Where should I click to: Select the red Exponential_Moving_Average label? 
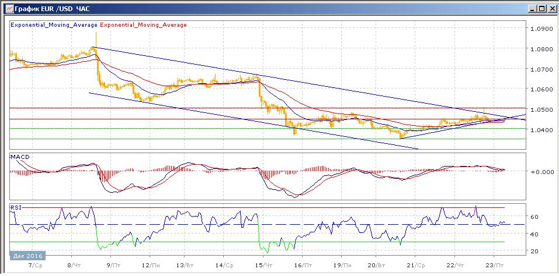point(144,25)
